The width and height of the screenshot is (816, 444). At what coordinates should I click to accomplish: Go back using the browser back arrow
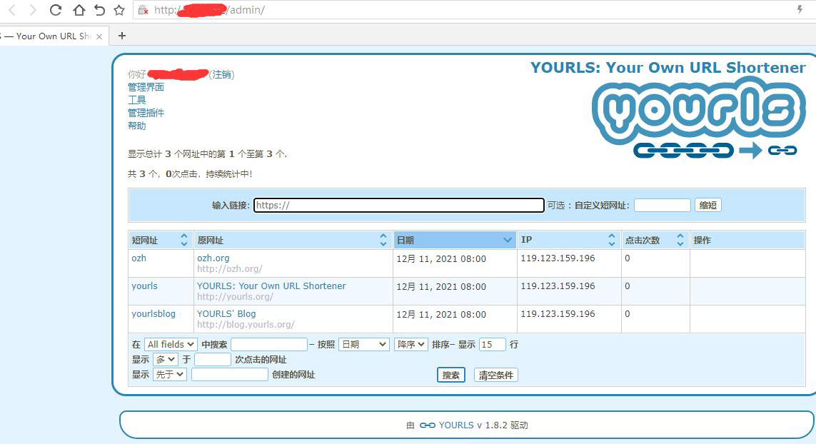pos(12,10)
